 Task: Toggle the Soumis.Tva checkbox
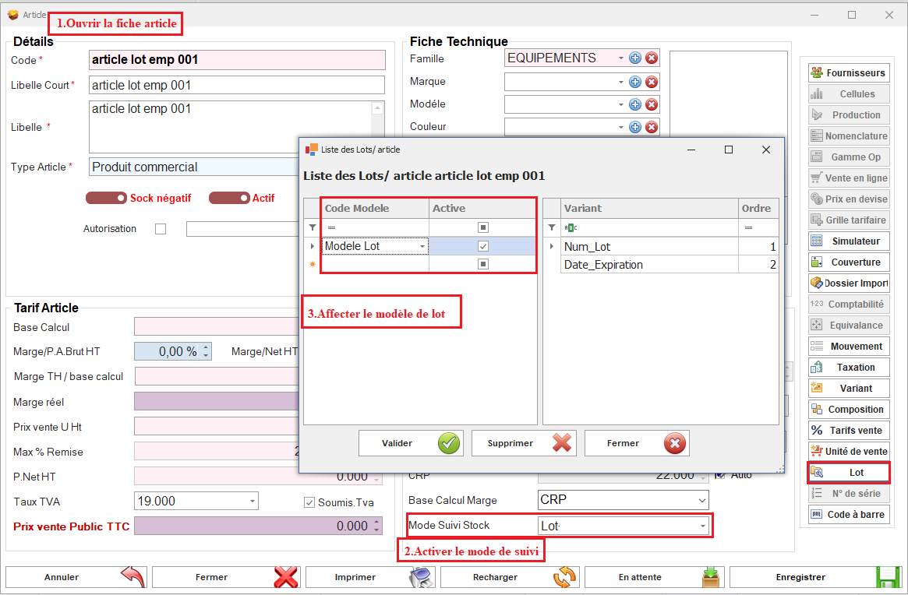[309, 502]
